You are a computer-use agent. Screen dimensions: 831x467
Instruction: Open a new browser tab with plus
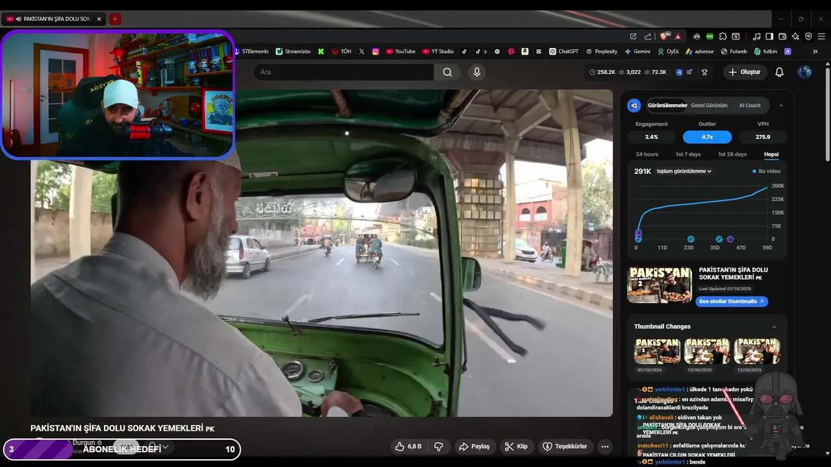(x=115, y=19)
